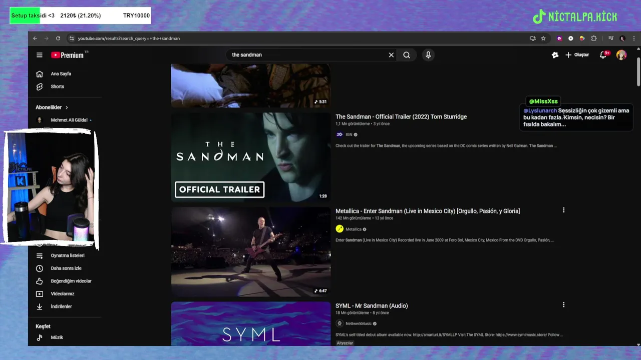Click the search box containing 'the sandman'
The height and width of the screenshot is (360, 641).
coord(306,55)
